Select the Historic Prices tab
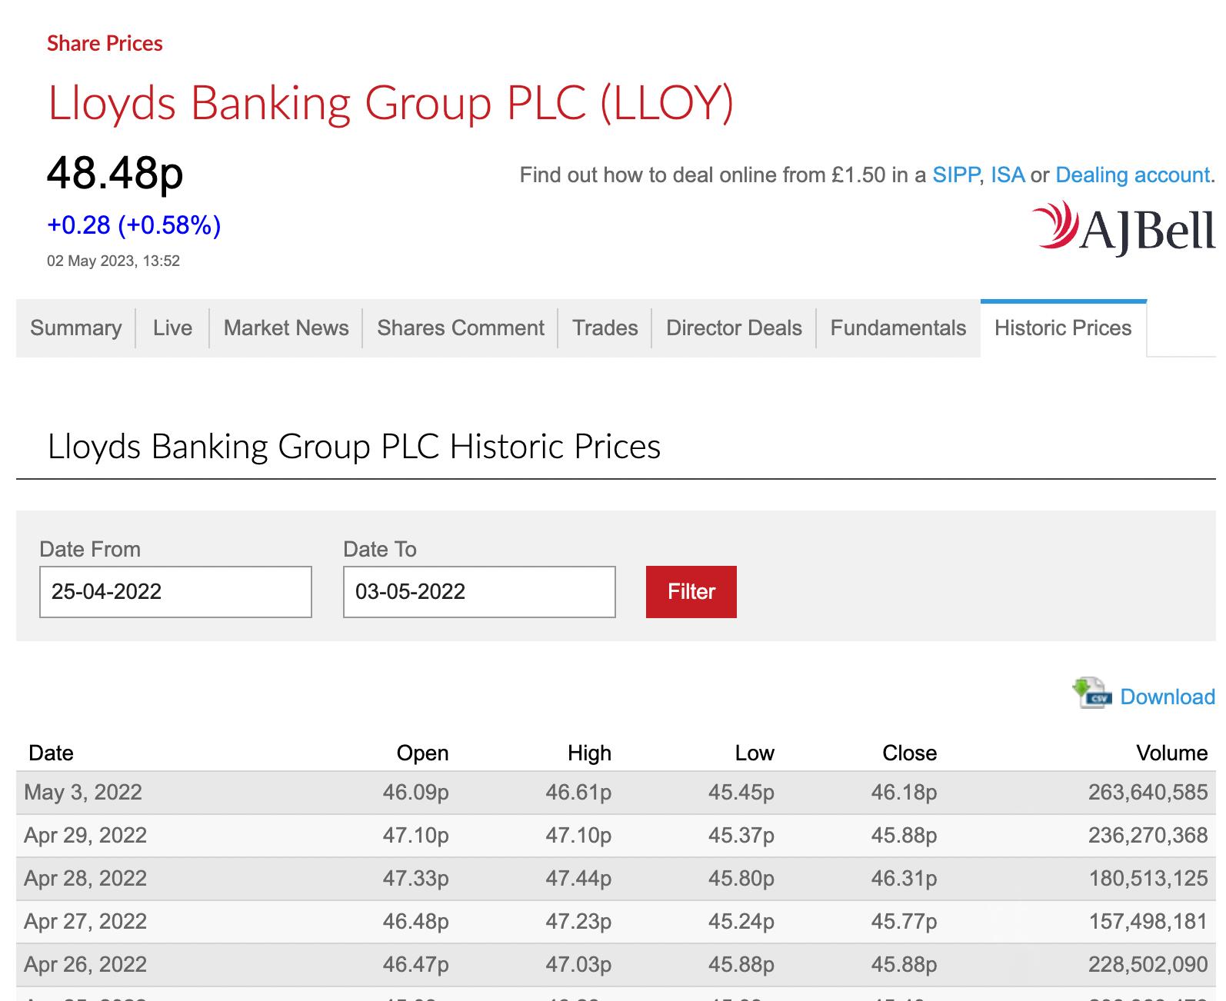1226x1001 pixels. (x=1064, y=328)
